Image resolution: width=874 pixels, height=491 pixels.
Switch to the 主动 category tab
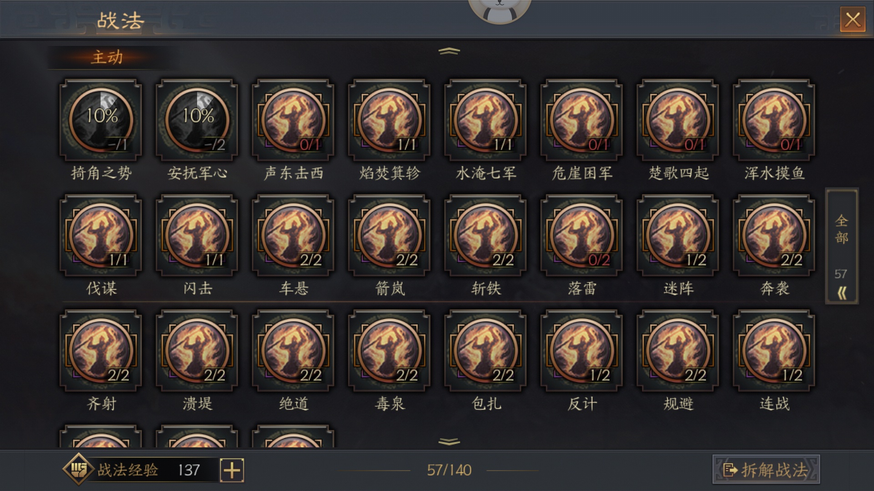click(107, 57)
